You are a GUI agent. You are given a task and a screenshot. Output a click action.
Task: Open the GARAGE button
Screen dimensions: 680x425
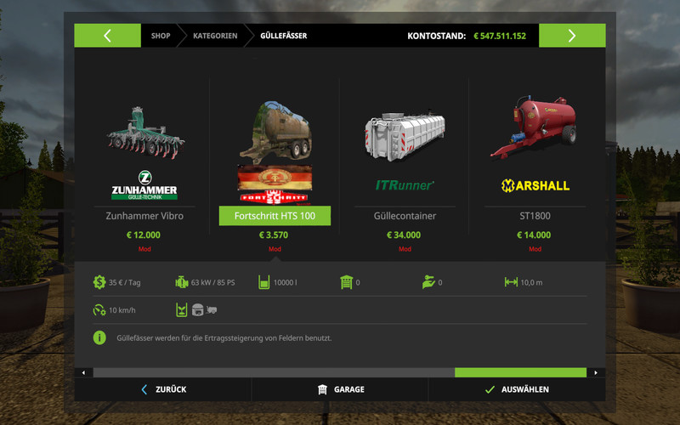340,389
